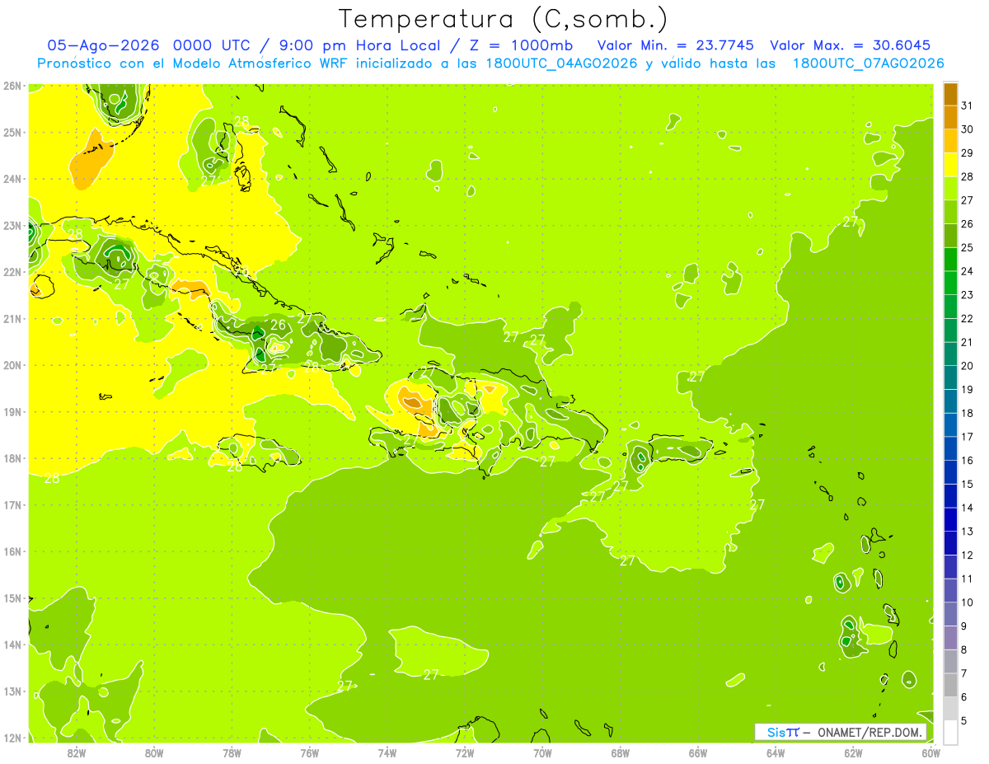Click the 23N latitude axis label
Image resolution: width=989 pixels, height=764 pixels.
tap(12, 225)
